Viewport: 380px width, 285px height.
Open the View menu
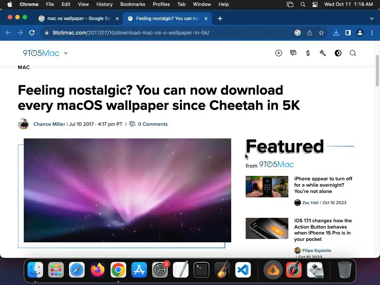tap(83, 4)
